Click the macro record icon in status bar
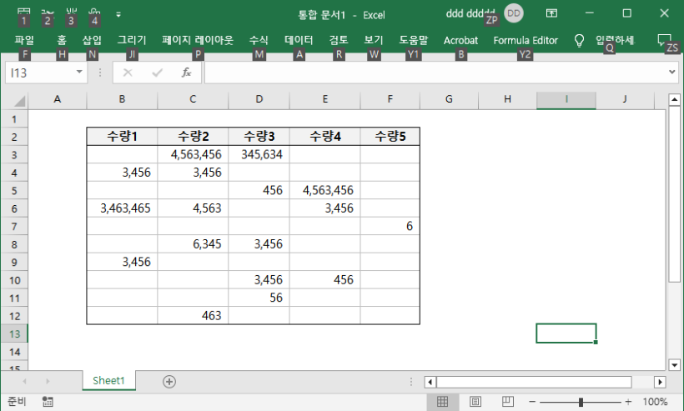 (48, 401)
